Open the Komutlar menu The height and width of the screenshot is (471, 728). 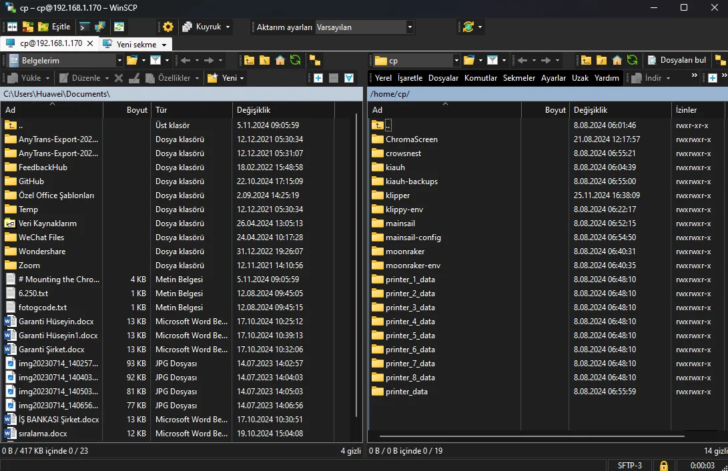(480, 78)
